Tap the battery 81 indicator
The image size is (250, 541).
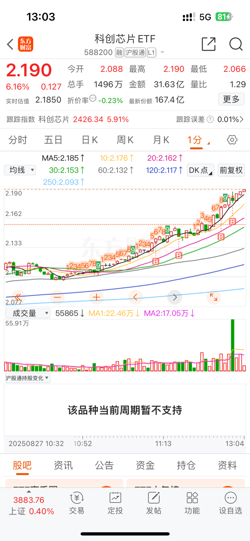[224, 17]
